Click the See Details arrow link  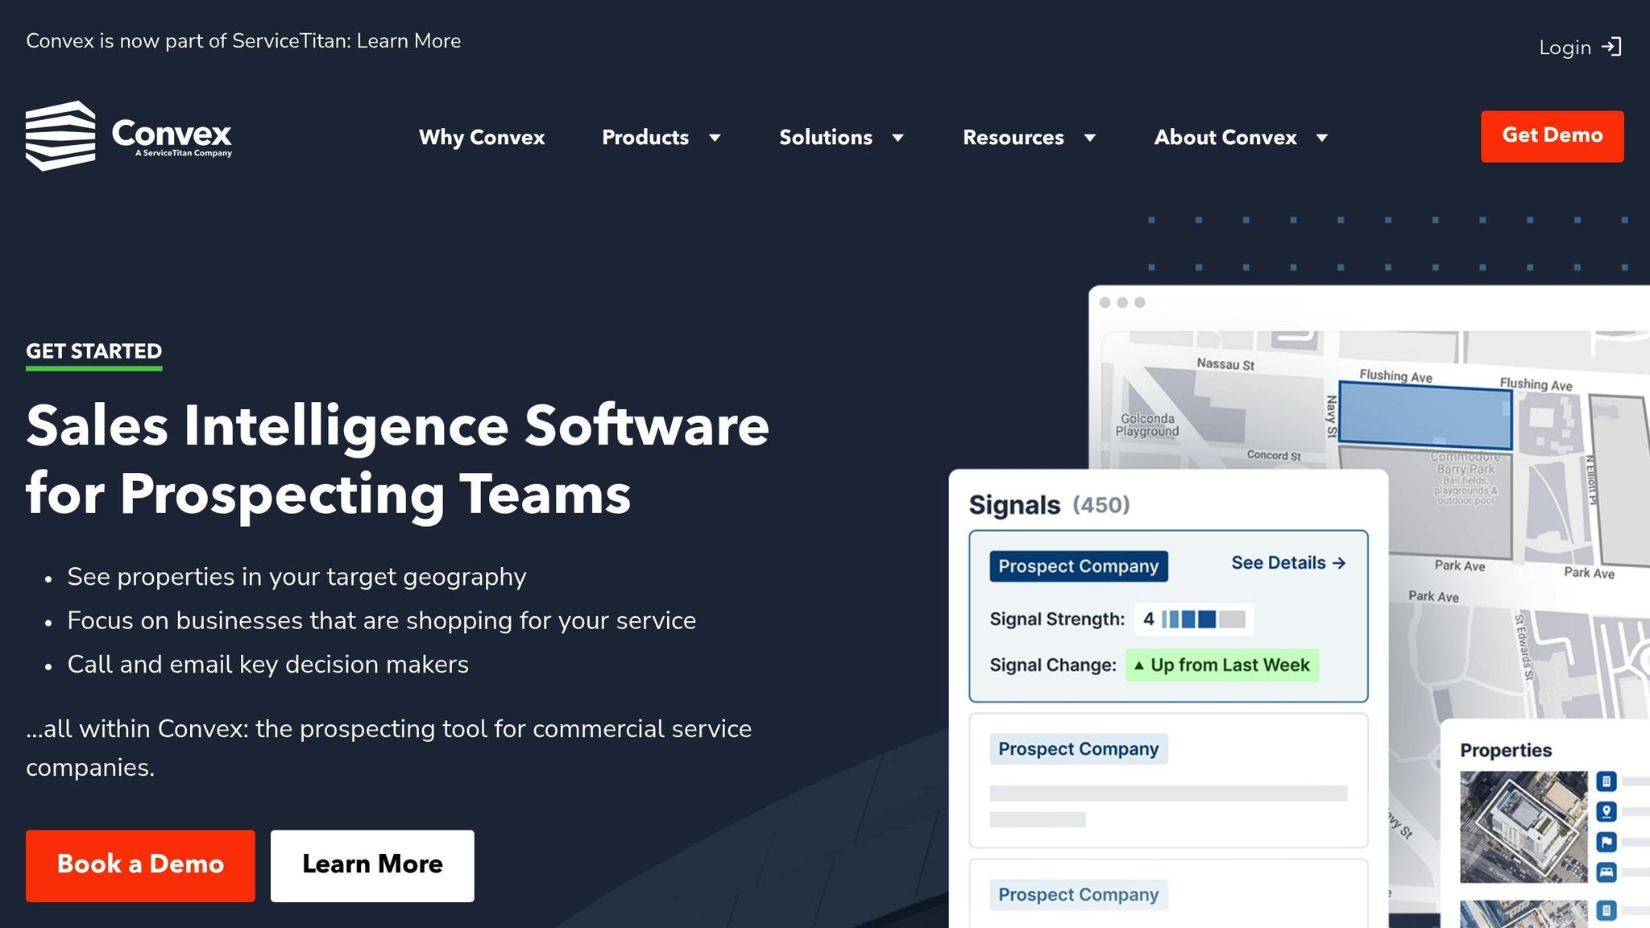(1287, 563)
